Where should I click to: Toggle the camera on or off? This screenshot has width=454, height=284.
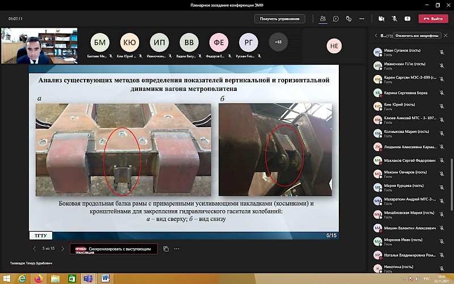381,19
